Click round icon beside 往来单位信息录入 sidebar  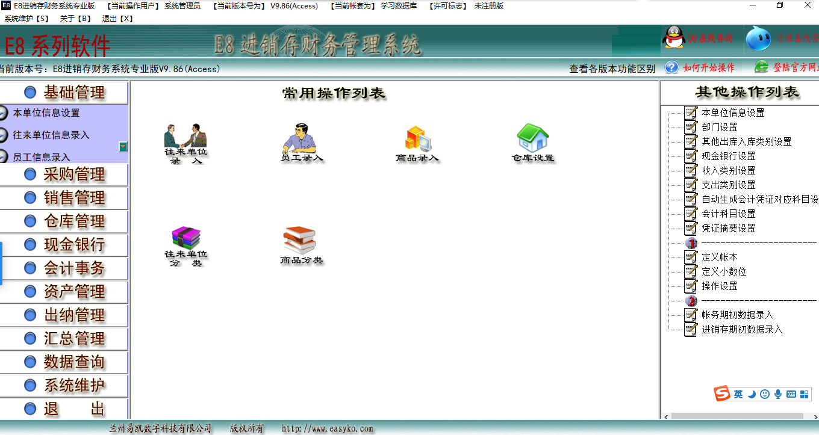tap(3, 135)
